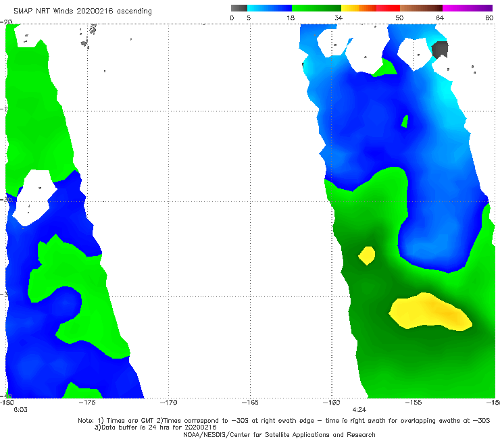Click the 'Note: 1) Times are GMT' line
The width and height of the screenshot is (500, 439).
coord(284,421)
